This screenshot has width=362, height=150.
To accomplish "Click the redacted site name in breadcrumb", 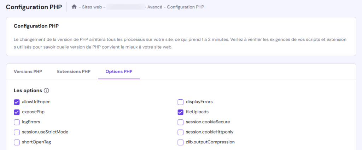I will pyautogui.click(x=125, y=7).
